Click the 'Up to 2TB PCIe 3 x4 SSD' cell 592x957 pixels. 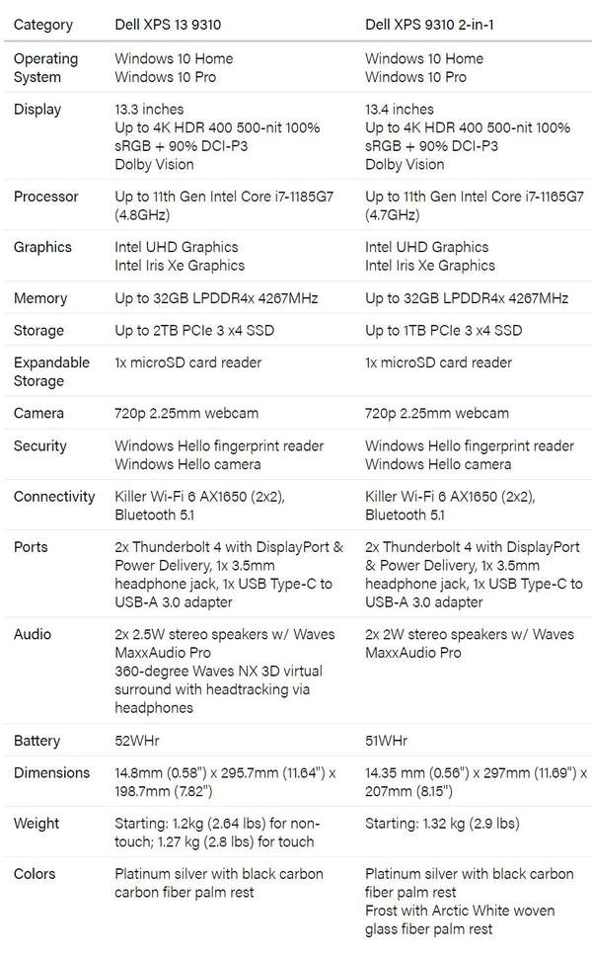[x=193, y=330]
